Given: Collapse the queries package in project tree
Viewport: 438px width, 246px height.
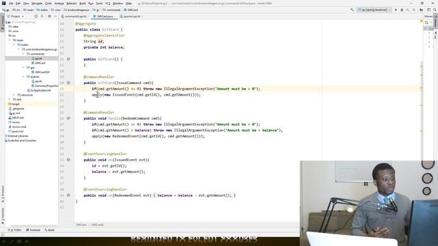Looking at the screenshot, I should [x=23, y=77].
